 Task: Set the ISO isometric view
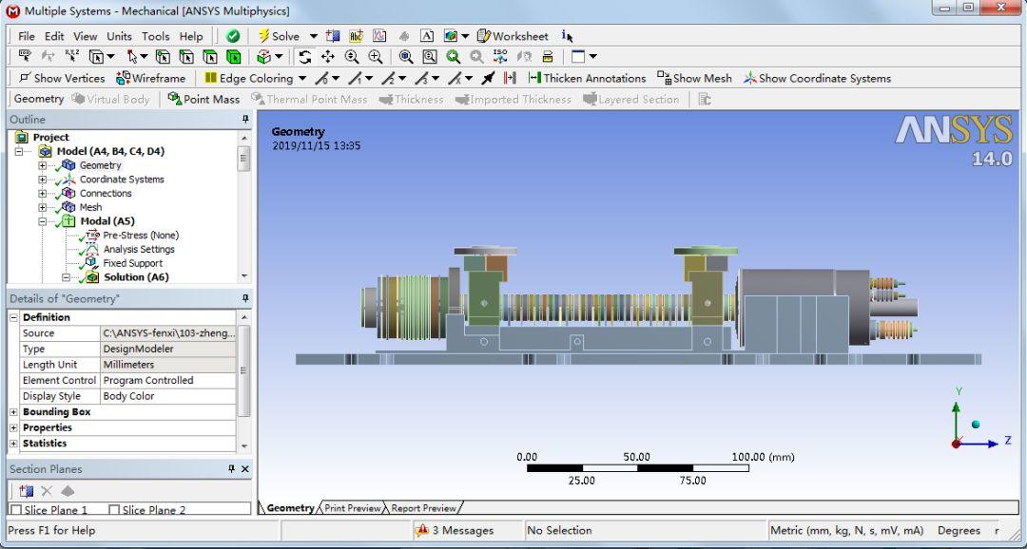point(500,56)
